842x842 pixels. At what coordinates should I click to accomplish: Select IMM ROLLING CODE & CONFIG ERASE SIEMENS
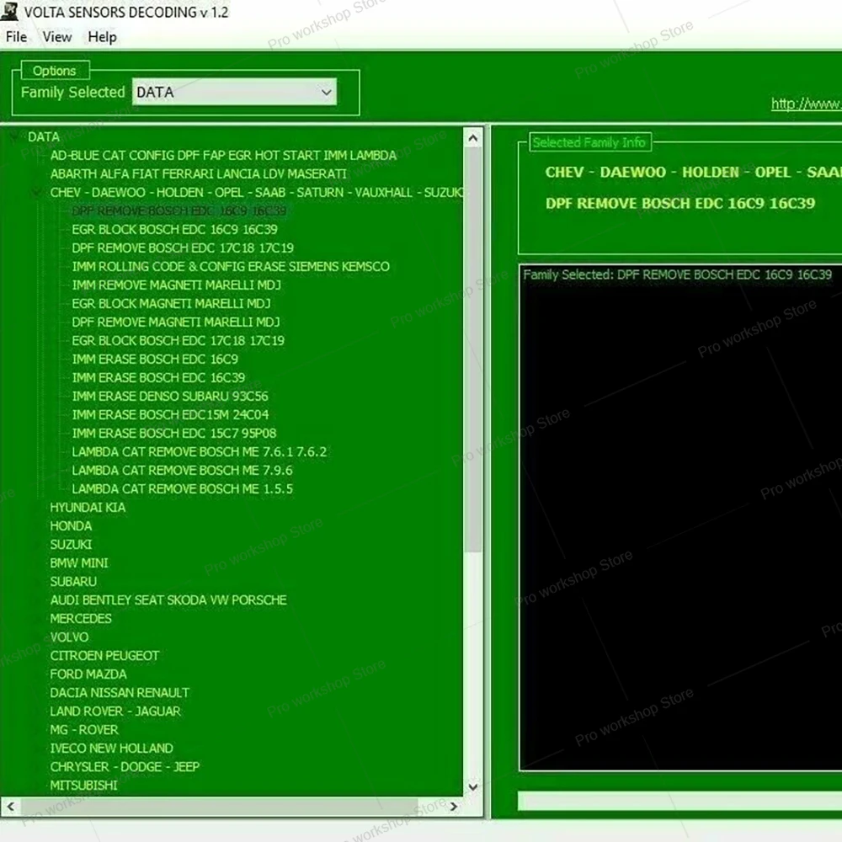(231, 266)
